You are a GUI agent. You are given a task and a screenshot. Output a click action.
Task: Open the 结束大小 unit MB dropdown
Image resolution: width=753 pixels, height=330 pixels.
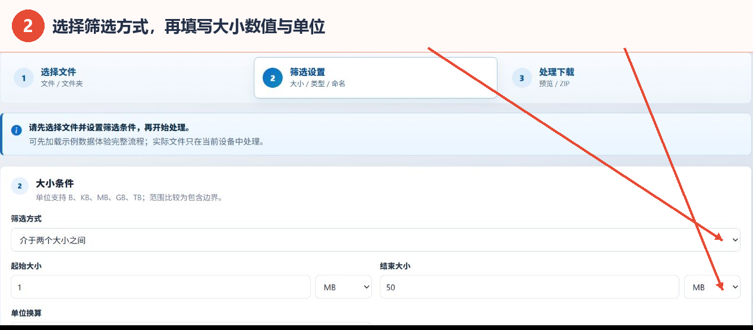[x=713, y=287]
